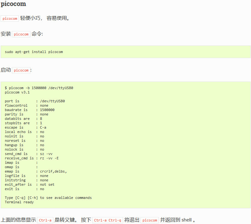Click the 'parity is : none' line

point(26,114)
